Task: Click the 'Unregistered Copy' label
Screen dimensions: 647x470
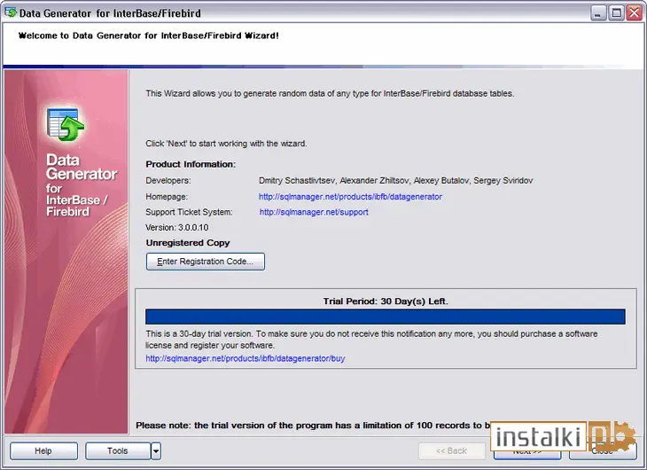Action: [x=188, y=243]
